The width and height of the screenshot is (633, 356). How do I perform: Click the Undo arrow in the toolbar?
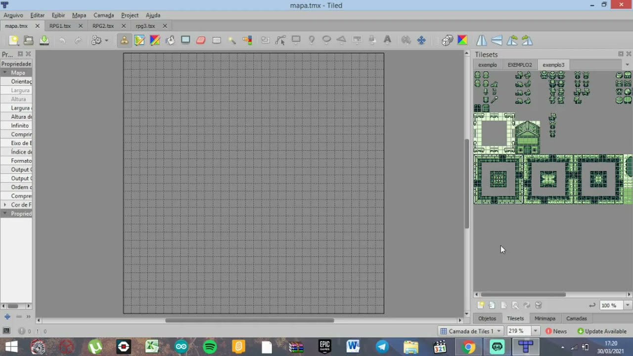coord(62,41)
